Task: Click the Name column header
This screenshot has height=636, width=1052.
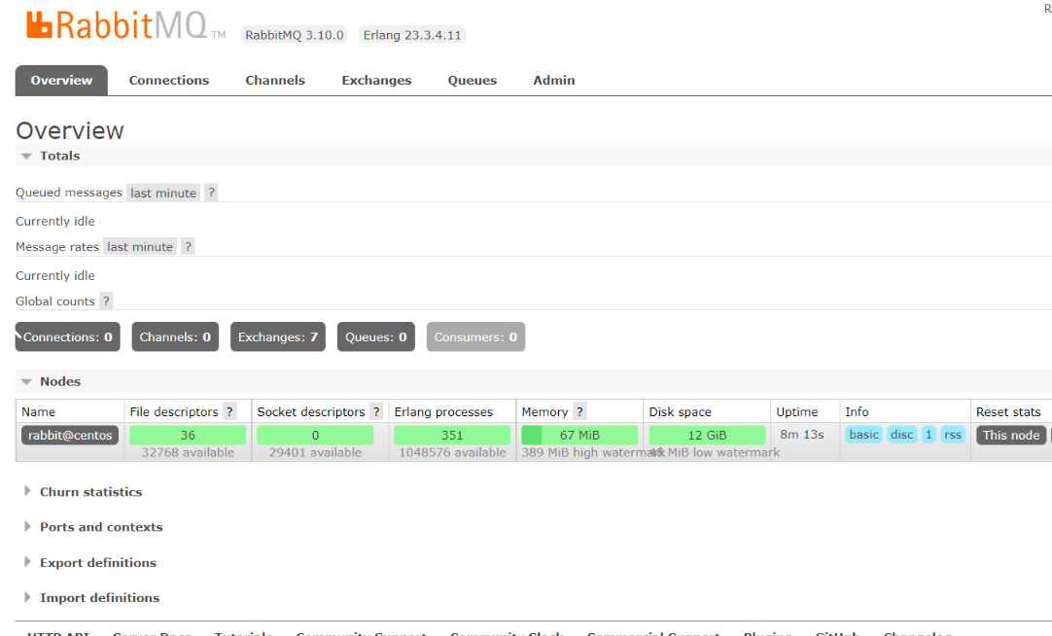Action: (38, 411)
